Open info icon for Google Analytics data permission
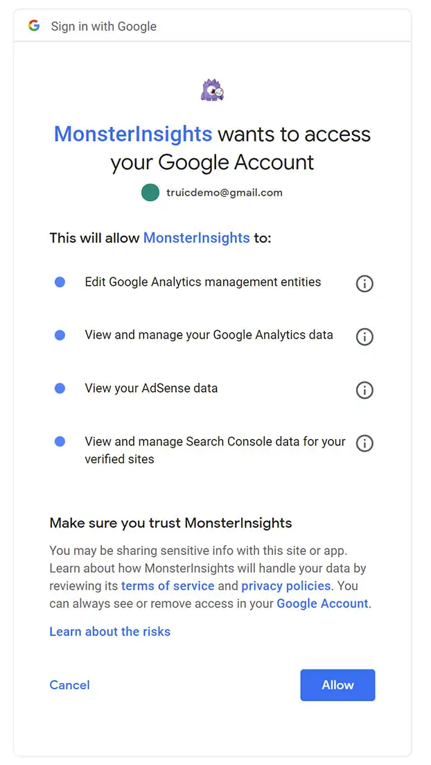 pyautogui.click(x=364, y=336)
